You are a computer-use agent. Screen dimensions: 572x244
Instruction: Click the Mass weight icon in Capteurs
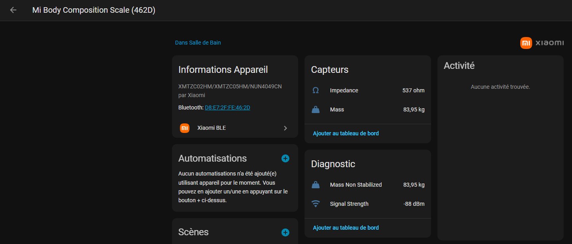click(316, 110)
